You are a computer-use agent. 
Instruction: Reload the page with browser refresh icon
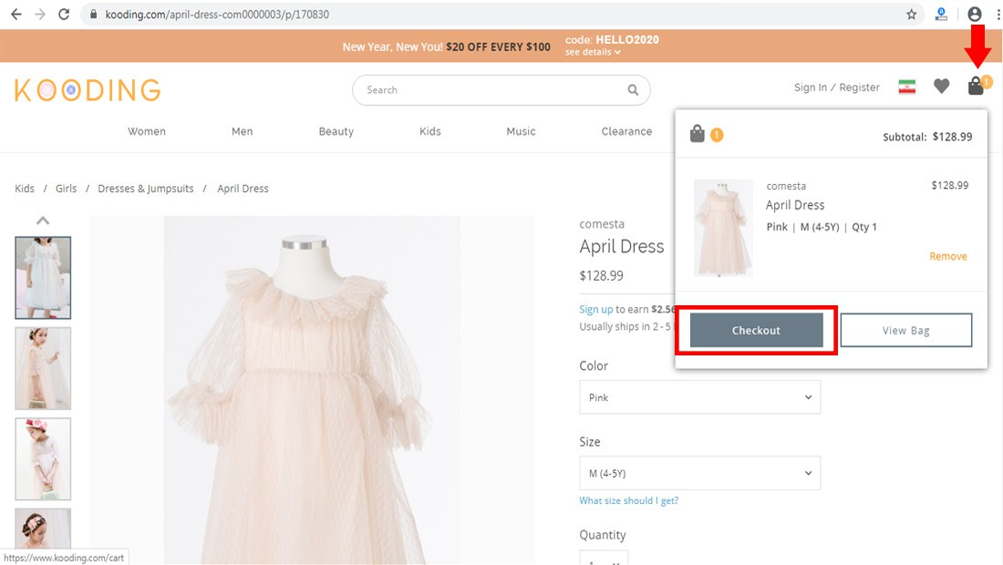tap(64, 15)
